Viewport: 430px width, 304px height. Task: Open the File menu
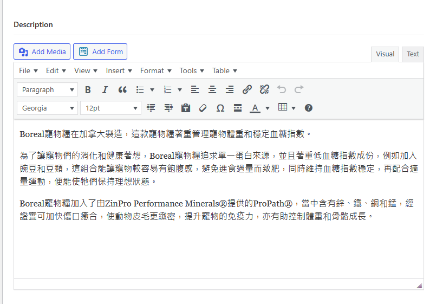pyautogui.click(x=28, y=71)
